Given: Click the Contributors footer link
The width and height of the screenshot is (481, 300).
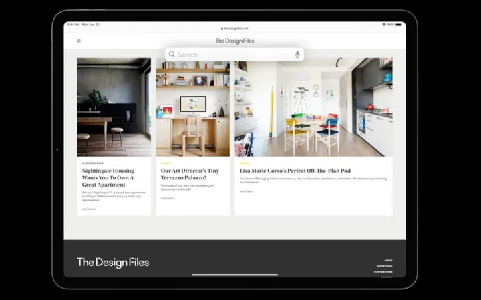Looking at the screenshot, I should (383, 272).
